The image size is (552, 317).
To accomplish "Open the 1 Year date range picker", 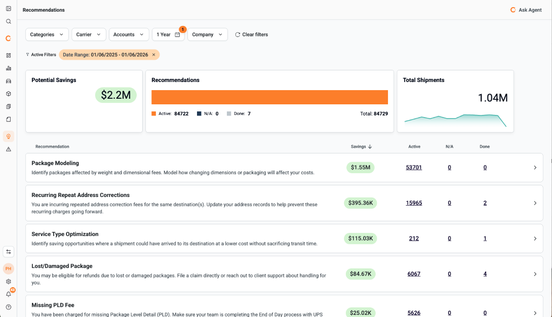I will [x=168, y=34].
